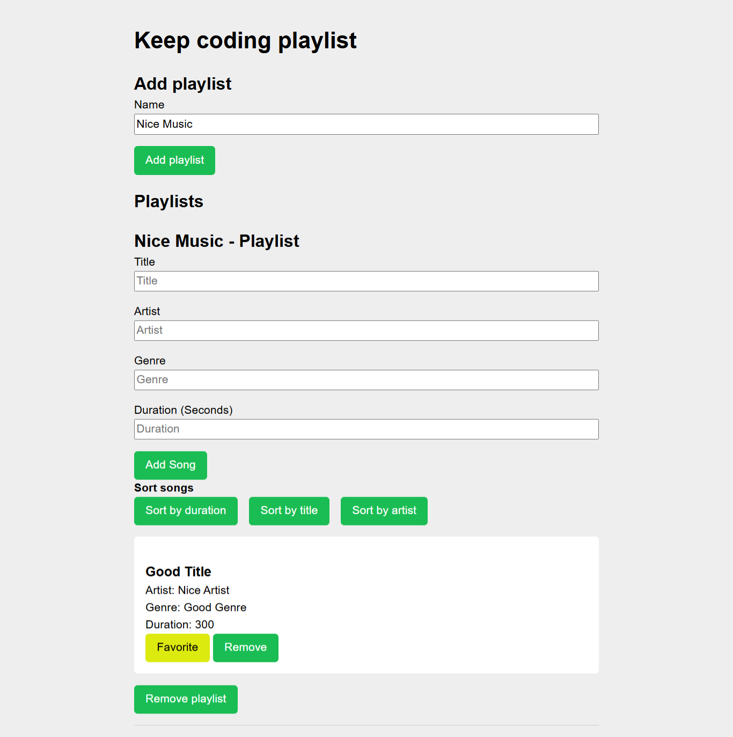The width and height of the screenshot is (733, 737).
Task: Click the Keep coding playlist heading
Action: (x=246, y=40)
